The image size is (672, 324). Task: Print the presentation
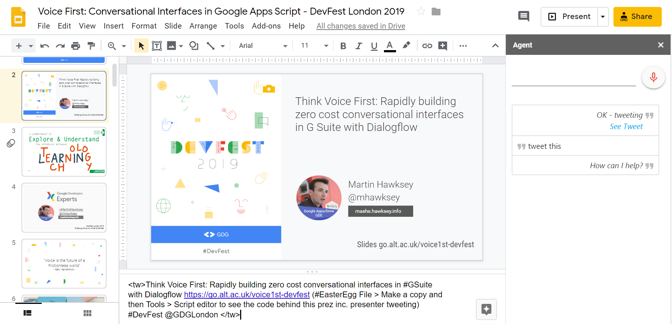pyautogui.click(x=75, y=46)
